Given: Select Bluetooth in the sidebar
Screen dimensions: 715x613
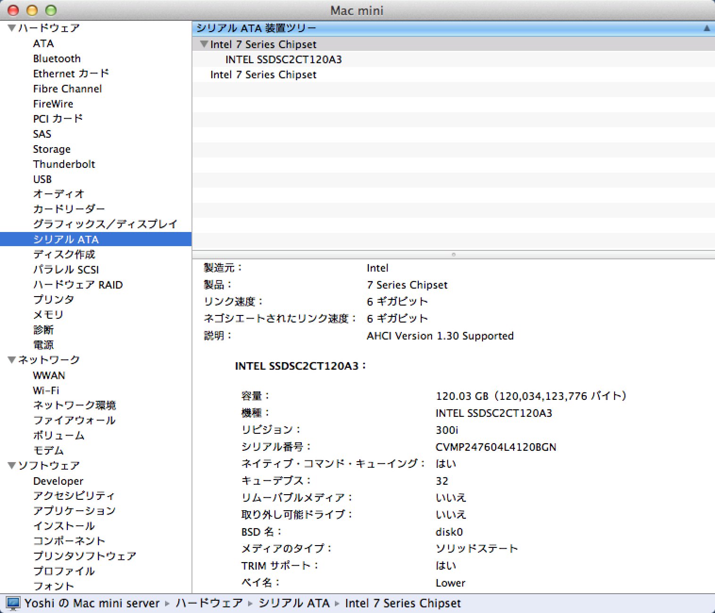Looking at the screenshot, I should coord(57,58).
